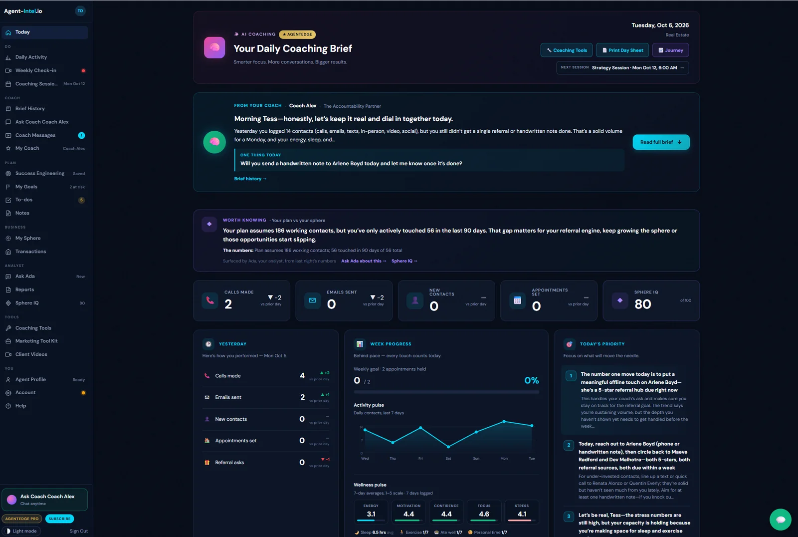Open Weekly Check-in
Viewport: 798px width, 537px height.
click(x=45, y=70)
